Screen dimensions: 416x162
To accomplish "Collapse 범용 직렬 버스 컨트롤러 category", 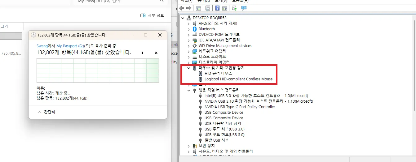I will point(189,90).
